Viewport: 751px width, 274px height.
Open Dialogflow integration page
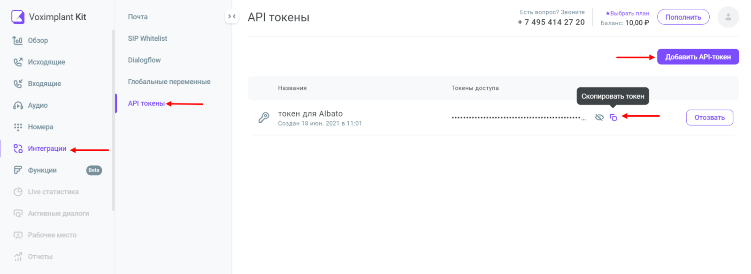coord(144,60)
